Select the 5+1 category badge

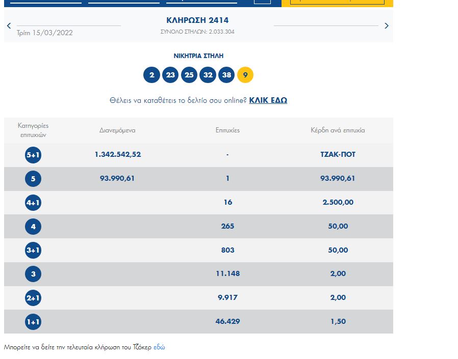33,155
